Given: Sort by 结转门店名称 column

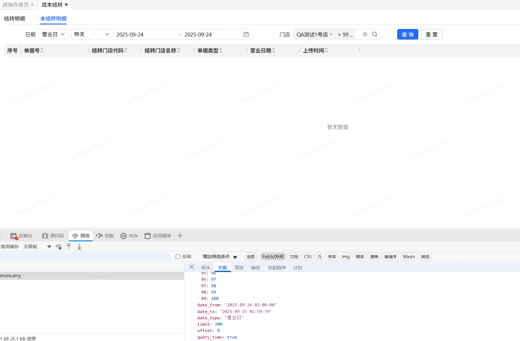Looking at the screenshot, I should click(x=178, y=50).
